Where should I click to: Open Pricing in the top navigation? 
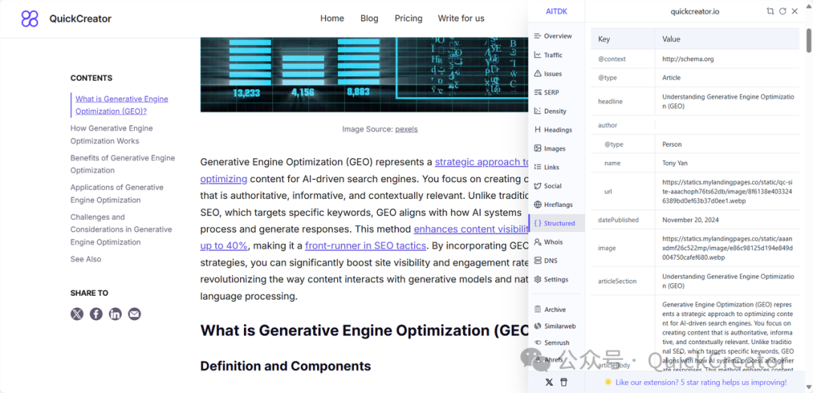point(408,18)
